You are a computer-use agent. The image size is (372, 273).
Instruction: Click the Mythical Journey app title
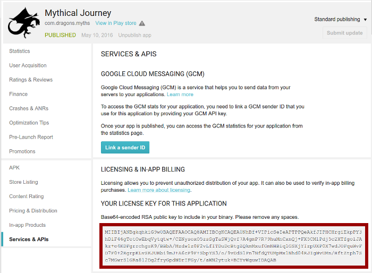pos(78,13)
